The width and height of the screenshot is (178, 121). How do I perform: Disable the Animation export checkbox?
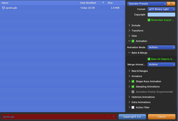point(133,41)
